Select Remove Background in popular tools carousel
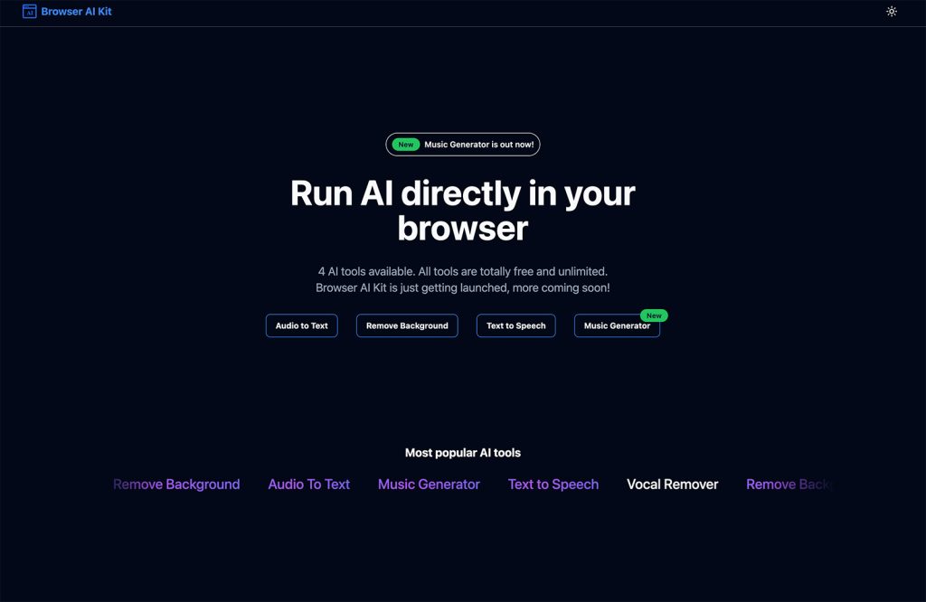The height and width of the screenshot is (602, 926). pyautogui.click(x=176, y=484)
